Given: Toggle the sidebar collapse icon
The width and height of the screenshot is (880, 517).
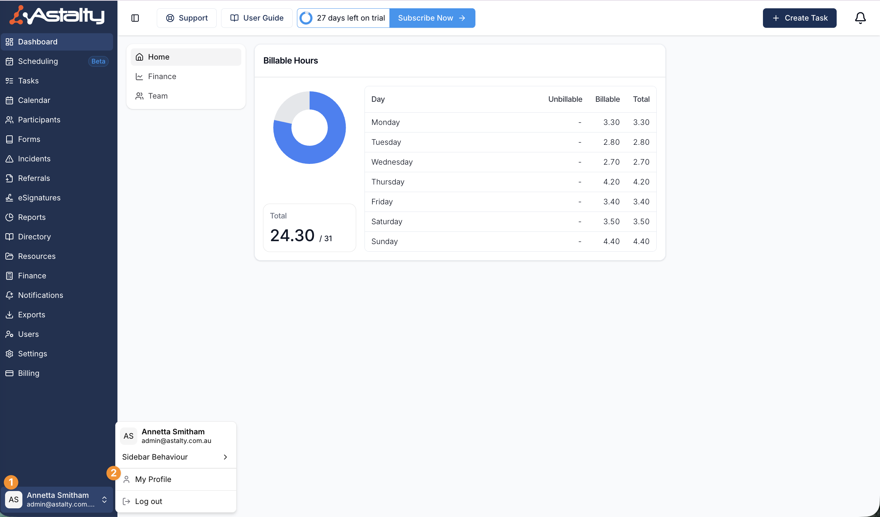Looking at the screenshot, I should (x=135, y=18).
